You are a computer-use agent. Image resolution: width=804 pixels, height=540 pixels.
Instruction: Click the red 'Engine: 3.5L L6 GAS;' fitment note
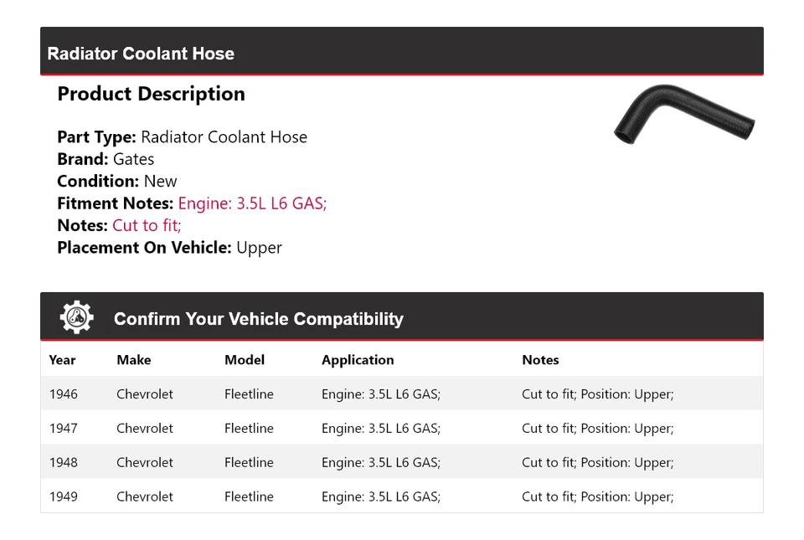(252, 203)
